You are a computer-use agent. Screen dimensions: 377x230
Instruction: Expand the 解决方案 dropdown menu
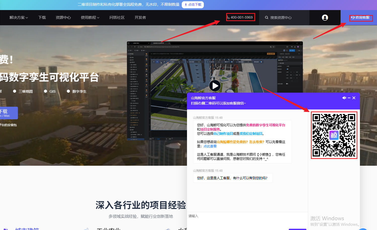coord(19,18)
